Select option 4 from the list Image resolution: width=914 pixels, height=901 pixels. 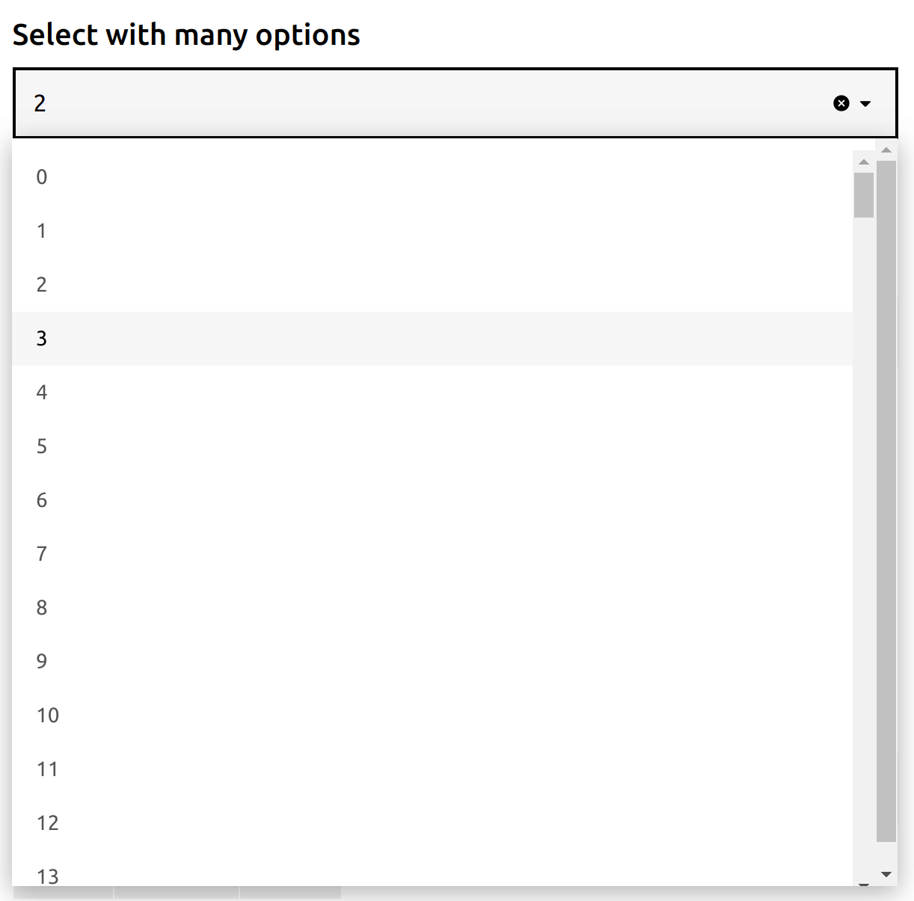coord(299,392)
